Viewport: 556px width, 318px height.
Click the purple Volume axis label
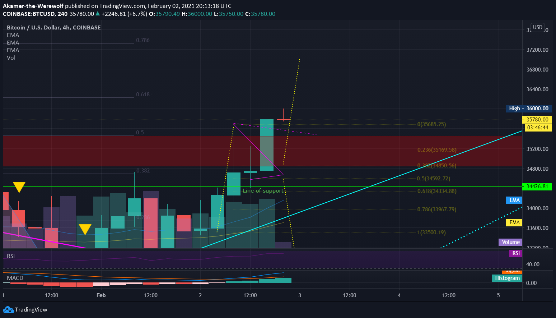(x=510, y=242)
